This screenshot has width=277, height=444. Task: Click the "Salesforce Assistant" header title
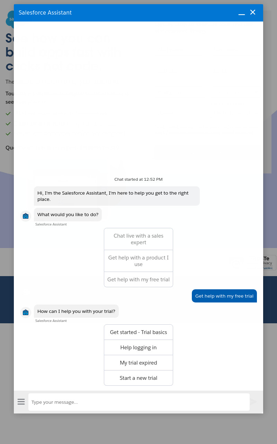click(45, 13)
